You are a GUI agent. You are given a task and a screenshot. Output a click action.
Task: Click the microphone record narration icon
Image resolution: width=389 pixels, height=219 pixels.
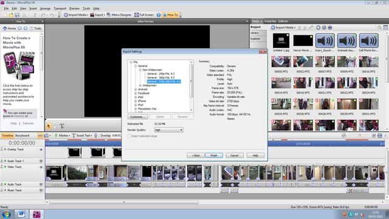point(96,136)
